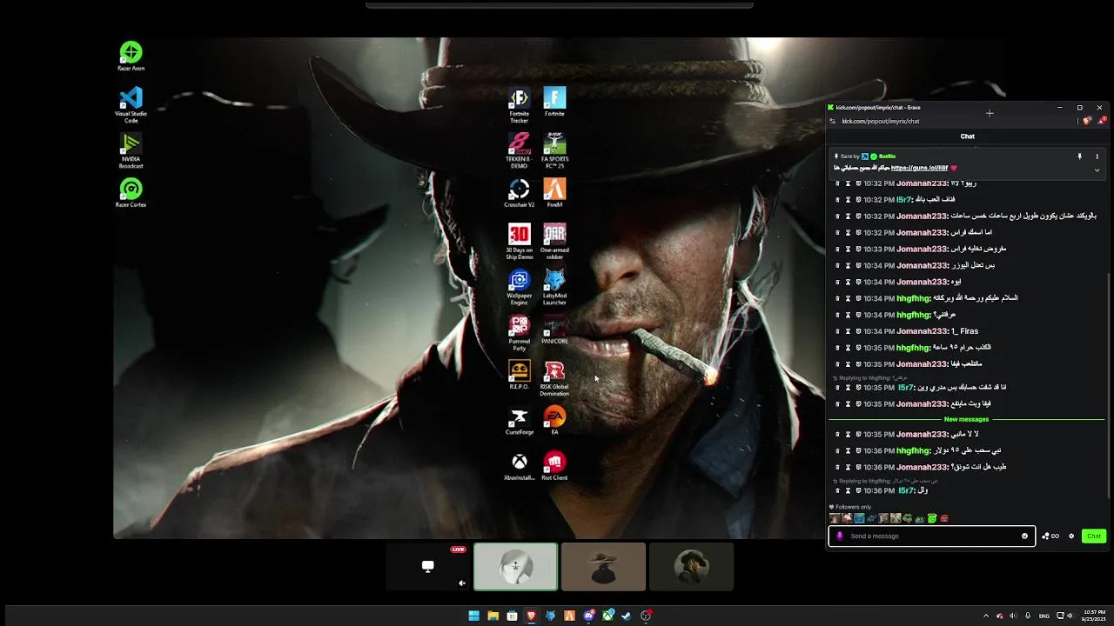1114x626 pixels.
Task: Open site settings icon left of URL
Action: pos(833,121)
